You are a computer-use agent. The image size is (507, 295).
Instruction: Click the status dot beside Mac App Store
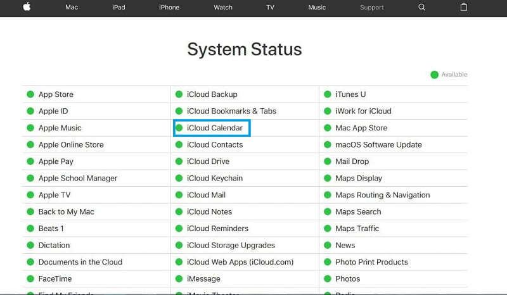pyautogui.click(x=328, y=128)
